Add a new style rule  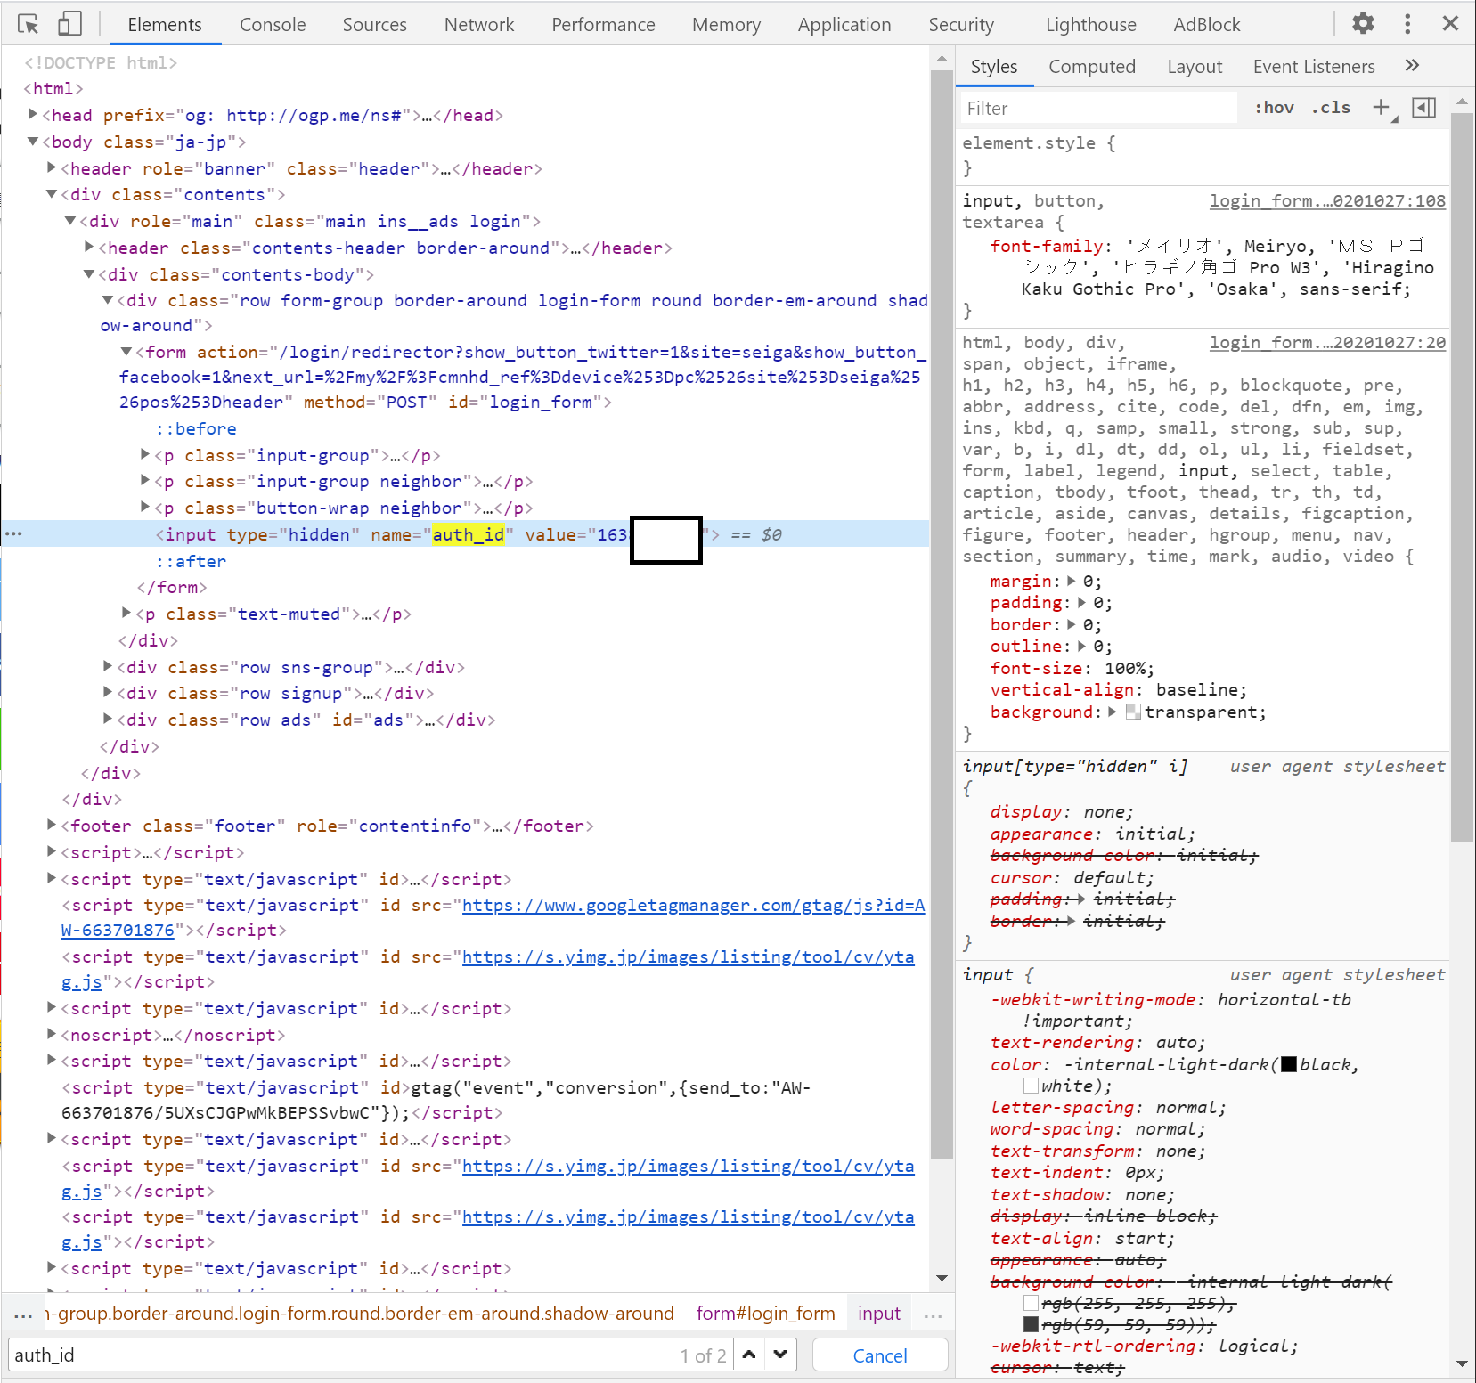1382,108
